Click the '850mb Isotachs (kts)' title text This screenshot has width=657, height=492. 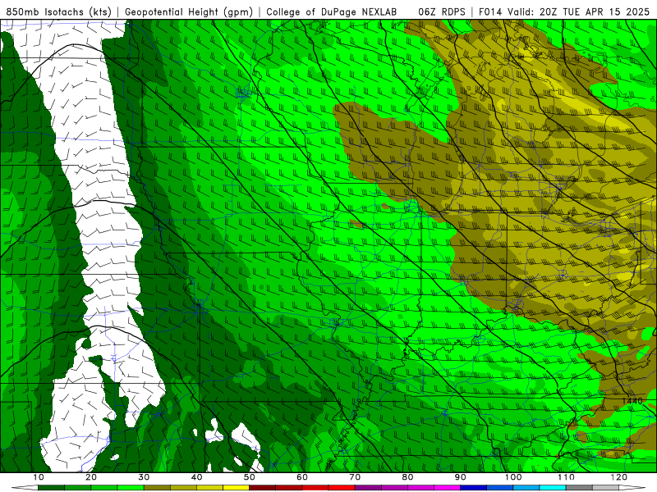tap(58, 11)
